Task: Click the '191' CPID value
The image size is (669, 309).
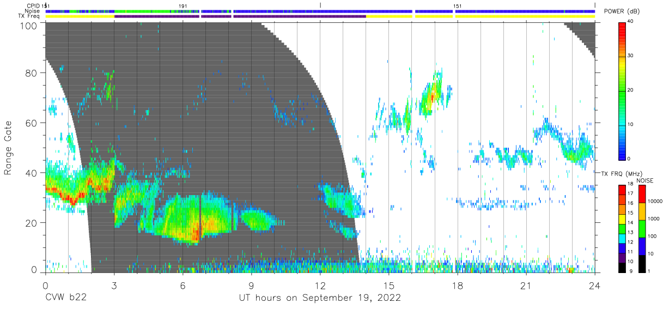Action: coord(183,5)
